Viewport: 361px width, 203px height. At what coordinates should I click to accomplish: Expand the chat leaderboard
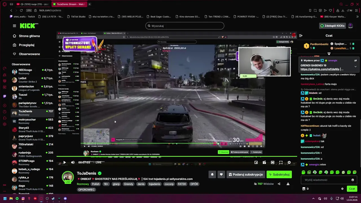(329, 54)
